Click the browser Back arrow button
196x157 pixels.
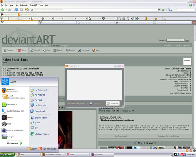coord(2,10)
